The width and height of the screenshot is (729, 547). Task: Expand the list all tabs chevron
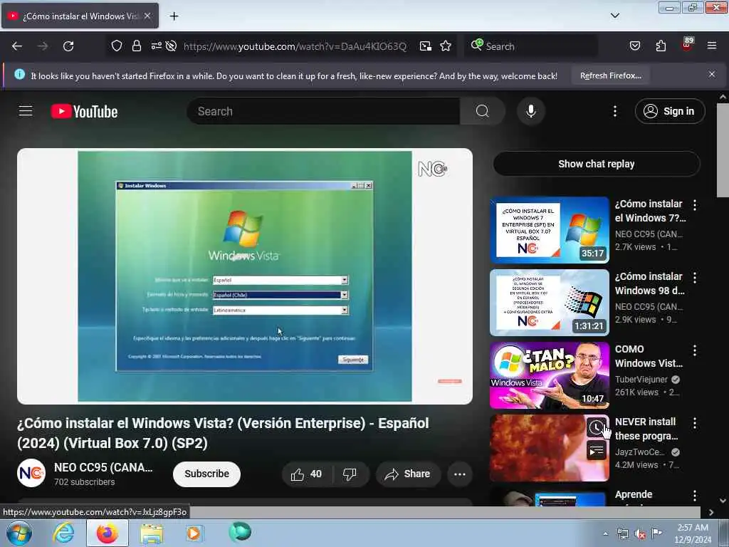(x=614, y=16)
